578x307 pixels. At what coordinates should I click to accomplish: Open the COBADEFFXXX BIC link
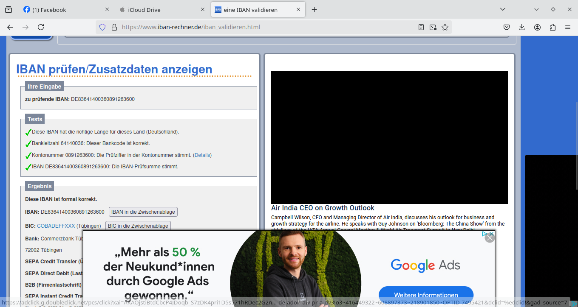(56, 226)
